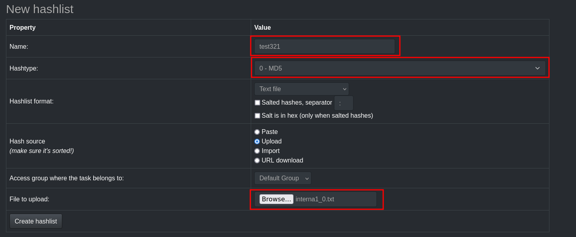
Task: Click the Value column header
Action: pyautogui.click(x=263, y=28)
